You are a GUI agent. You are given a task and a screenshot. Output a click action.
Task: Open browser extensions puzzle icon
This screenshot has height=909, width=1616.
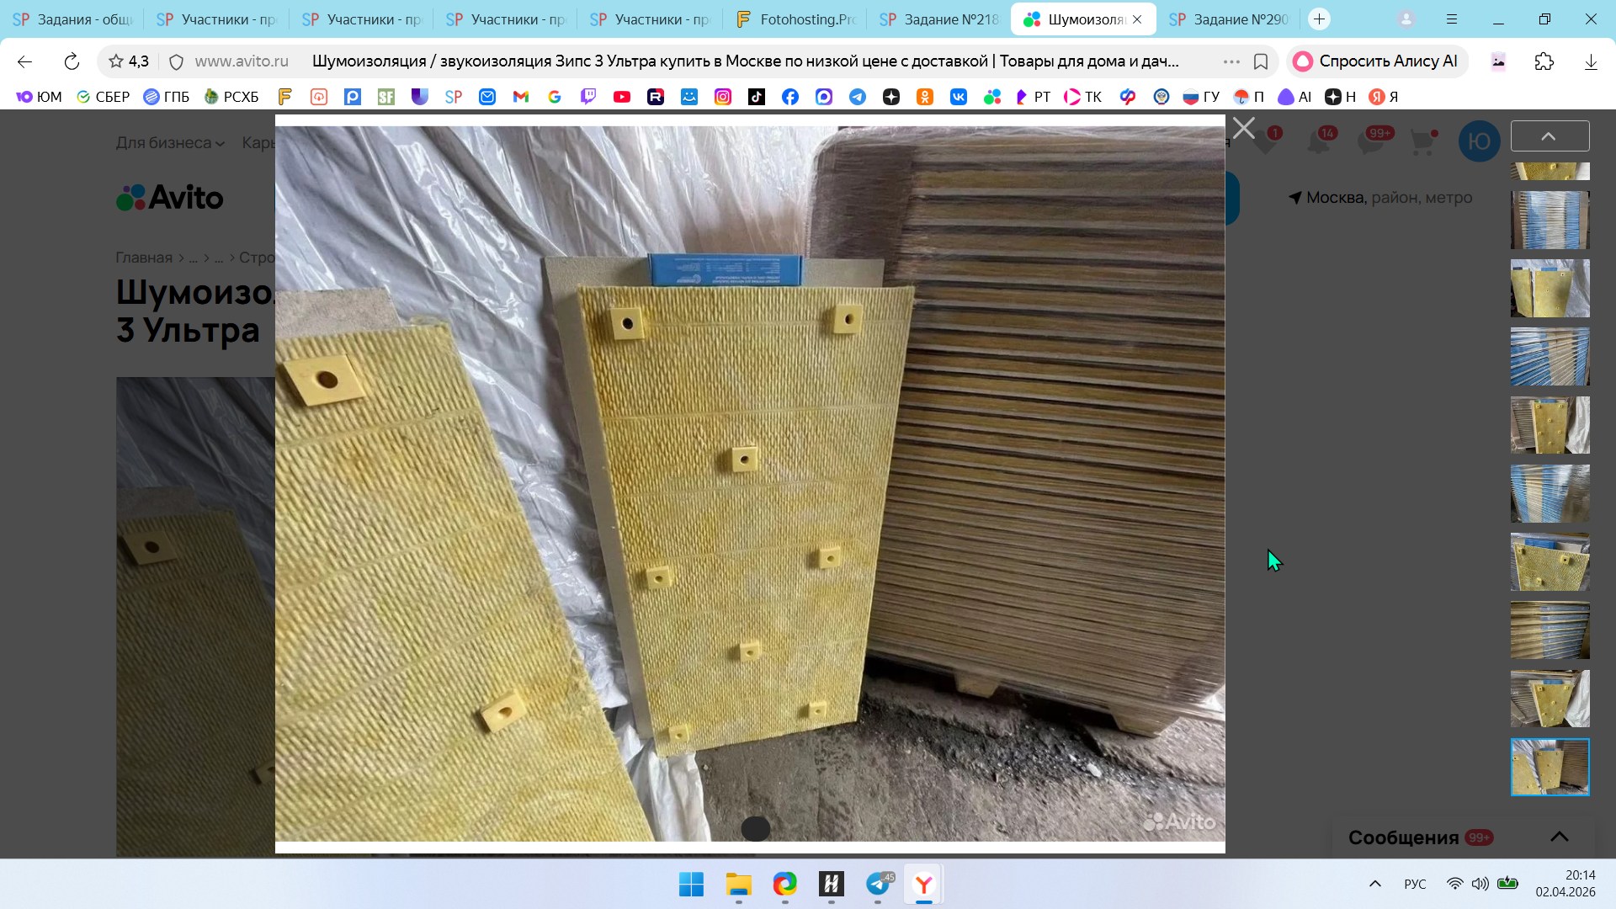1544,61
